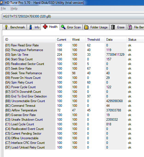
Task: Open the Erase tab
Action: point(118,27)
